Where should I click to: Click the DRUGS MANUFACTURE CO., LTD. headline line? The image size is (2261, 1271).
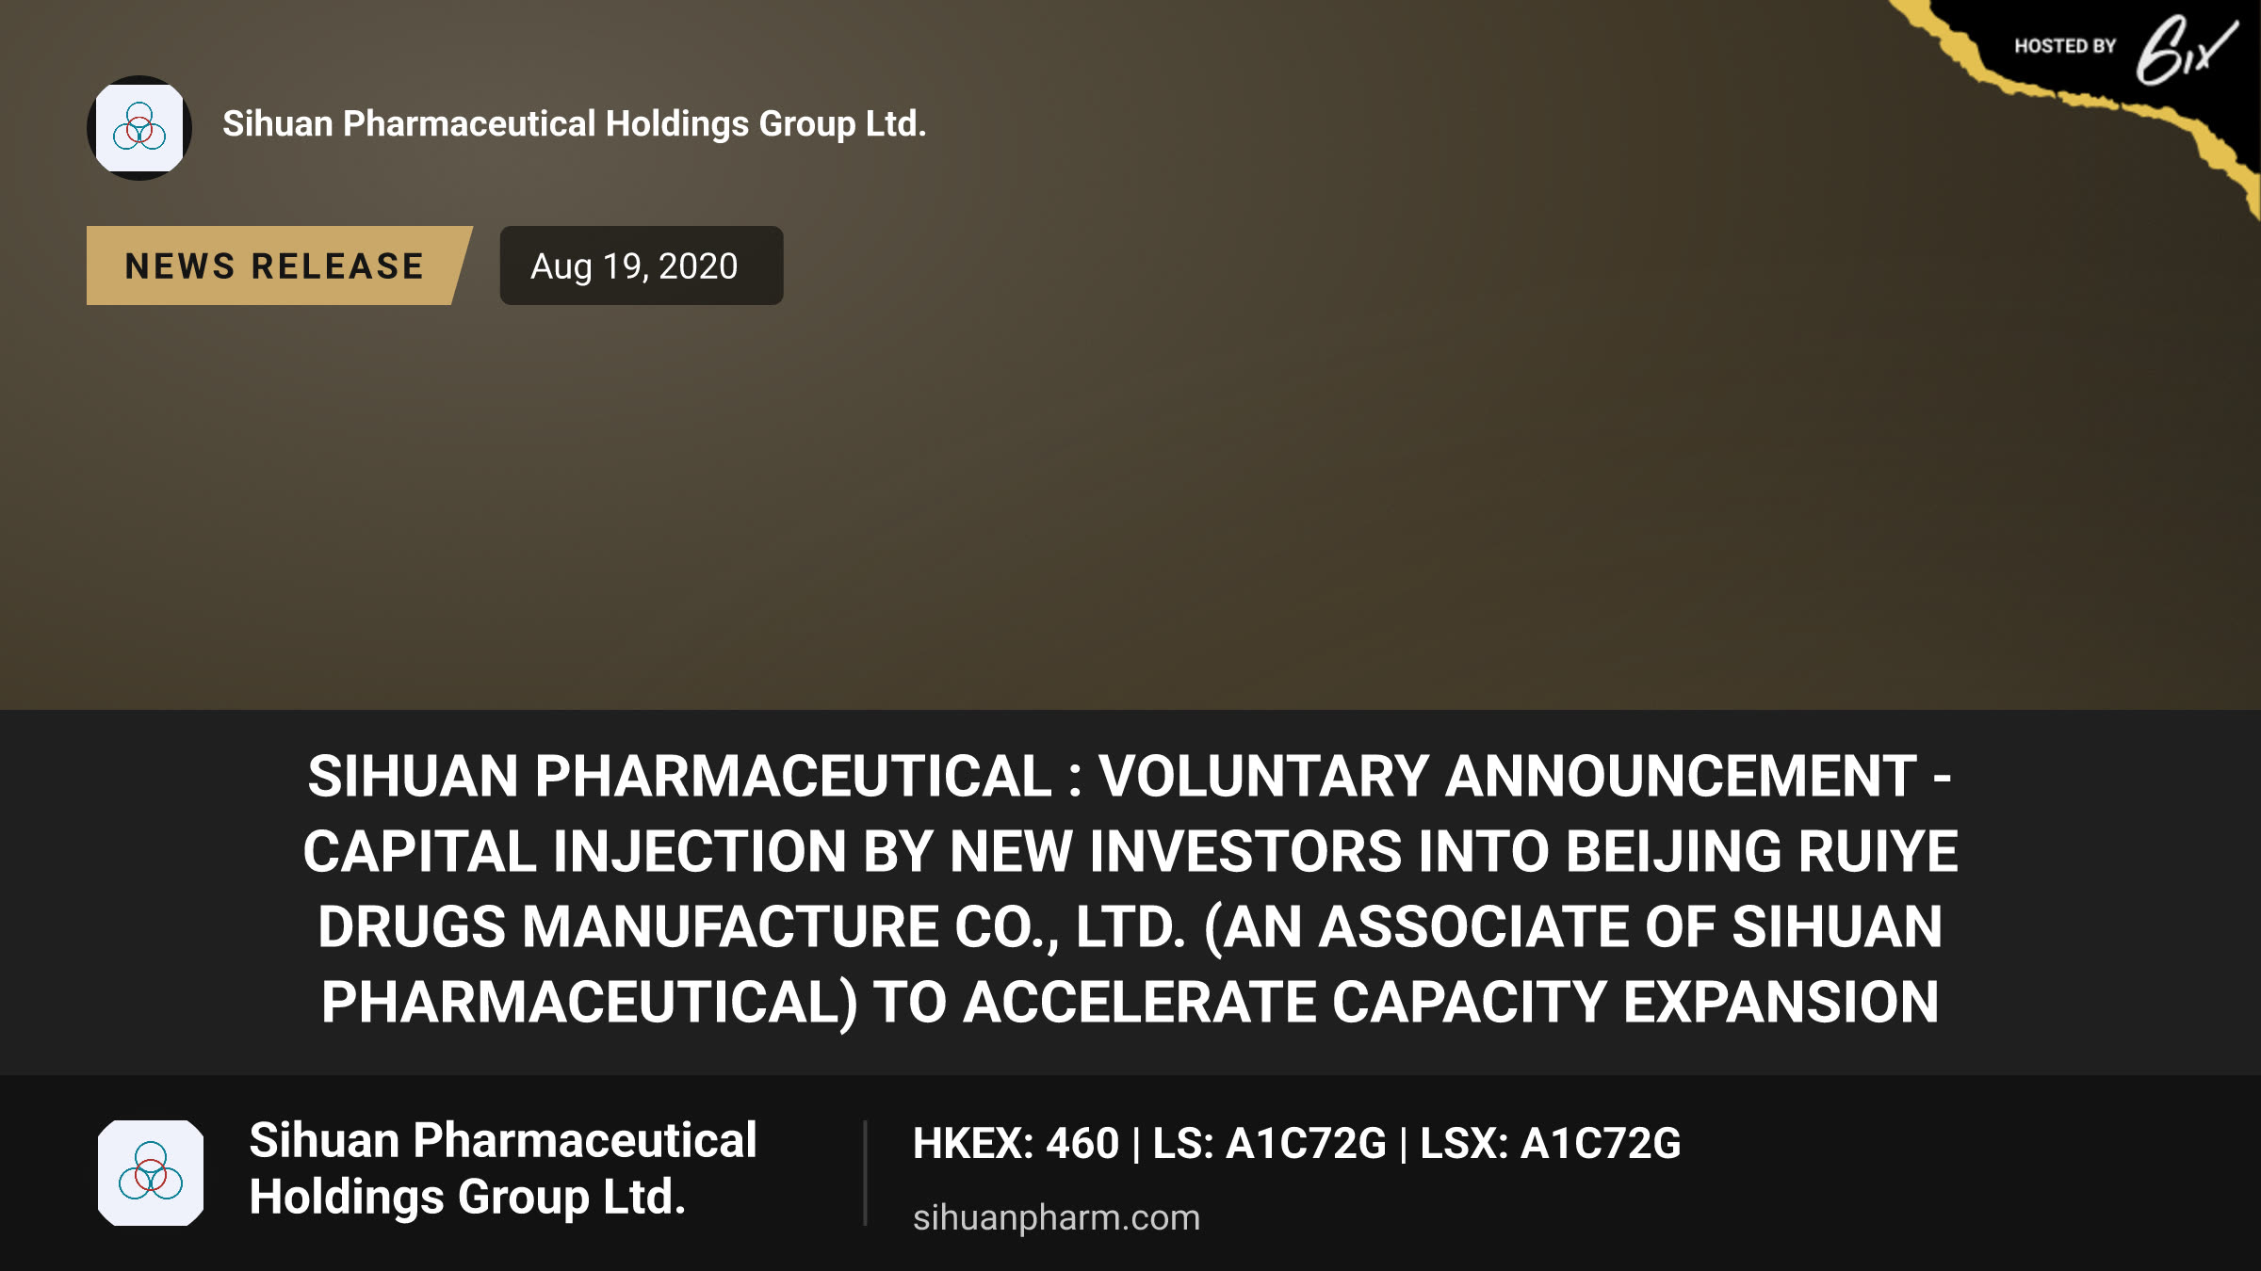point(1130,927)
